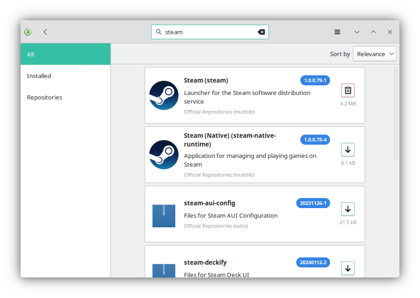The width and height of the screenshot is (420, 298).
Task: Open the Sort by Relevance dropdown
Action: [374, 54]
